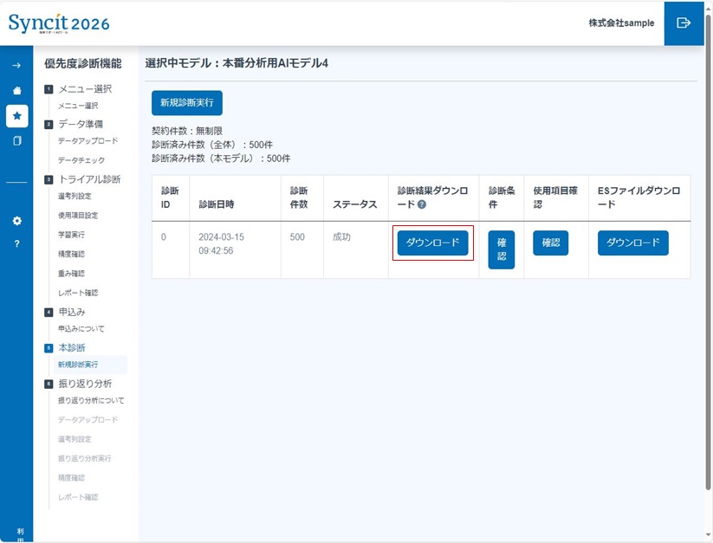Viewport: 713px width, 543px height.
Task: Select the highlighted star icon in the sidebar
Action: tap(19, 115)
